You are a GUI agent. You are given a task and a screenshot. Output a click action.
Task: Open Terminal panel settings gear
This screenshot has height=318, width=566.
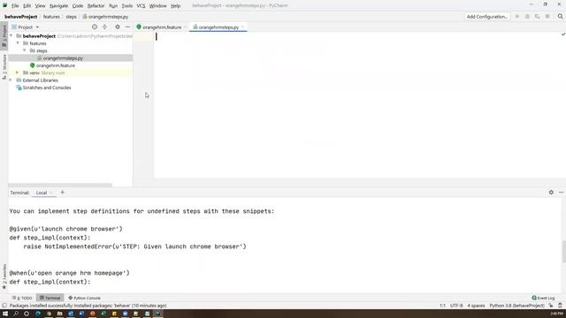551,193
